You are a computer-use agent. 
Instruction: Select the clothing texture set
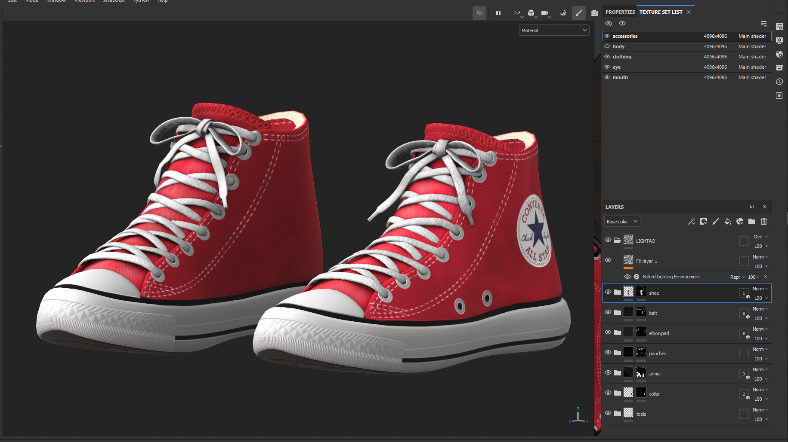pyautogui.click(x=622, y=57)
